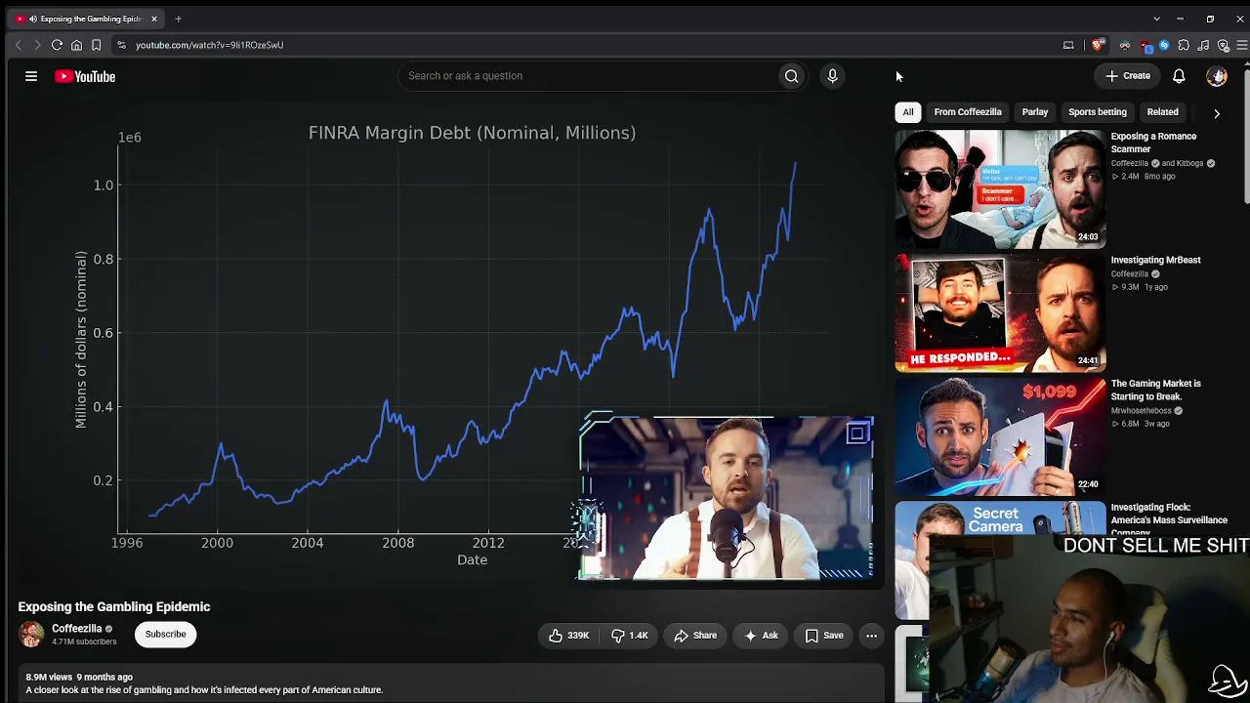Share the video
The height and width of the screenshot is (703, 1250).
695,636
